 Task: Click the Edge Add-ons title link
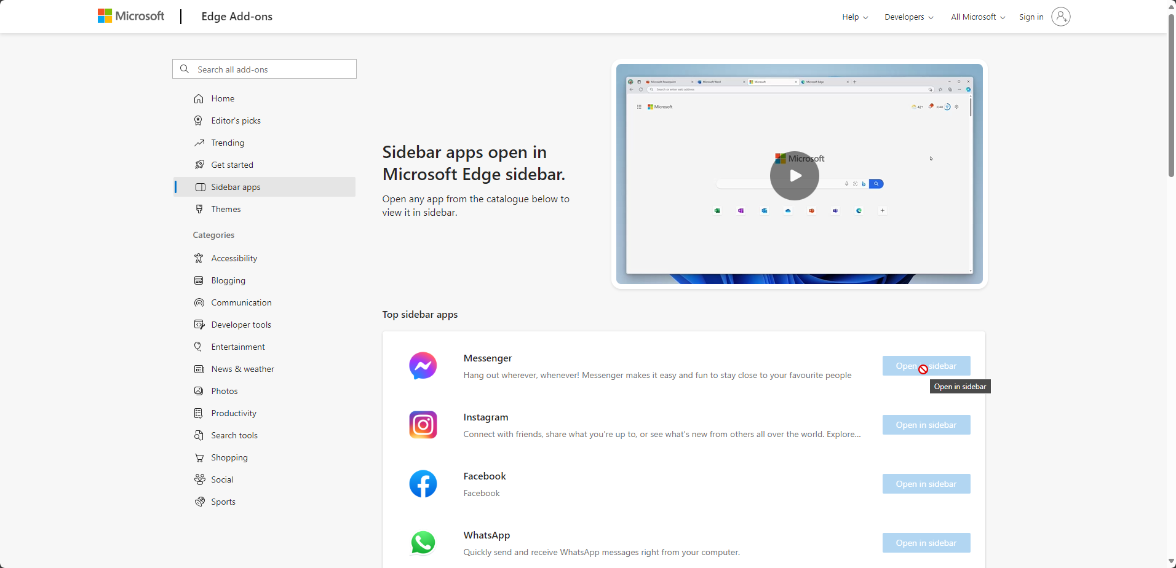[x=237, y=17]
